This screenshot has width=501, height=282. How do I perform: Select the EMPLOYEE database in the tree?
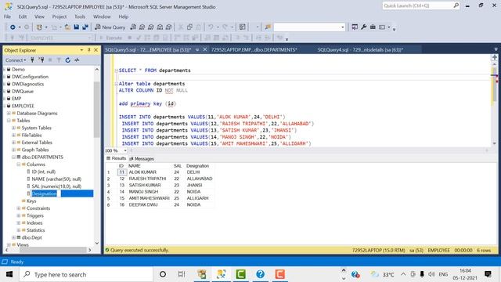[x=23, y=106]
